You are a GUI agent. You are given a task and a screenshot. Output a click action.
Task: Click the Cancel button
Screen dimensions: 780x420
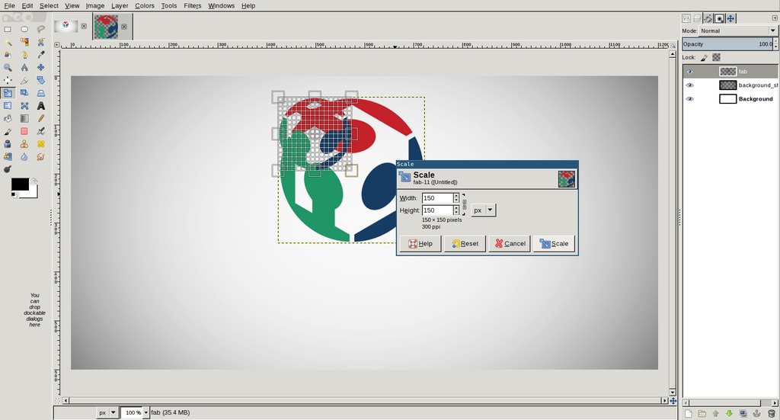point(510,244)
